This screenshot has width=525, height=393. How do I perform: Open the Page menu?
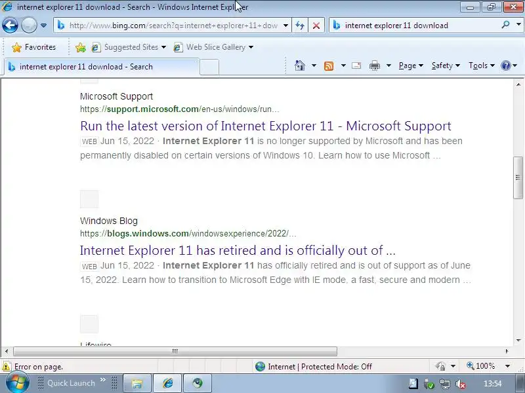(411, 65)
